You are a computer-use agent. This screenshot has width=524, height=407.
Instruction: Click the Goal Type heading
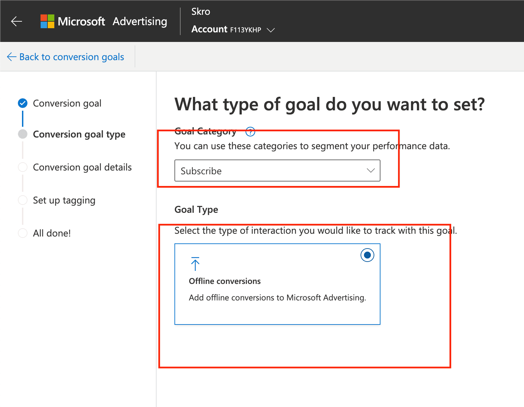click(196, 209)
